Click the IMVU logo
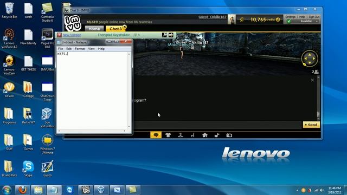 (73, 23)
